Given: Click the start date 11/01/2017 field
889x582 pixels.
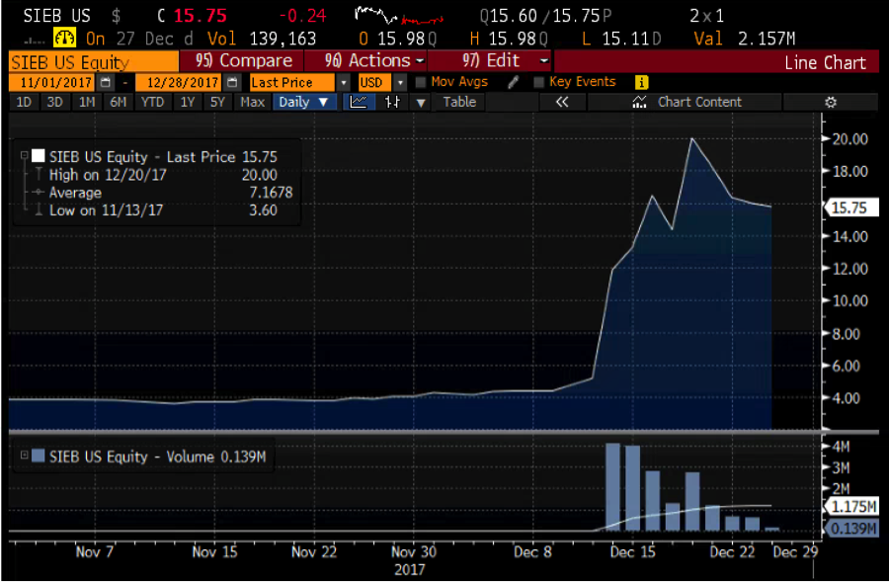Looking at the screenshot, I should pyautogui.click(x=53, y=82).
